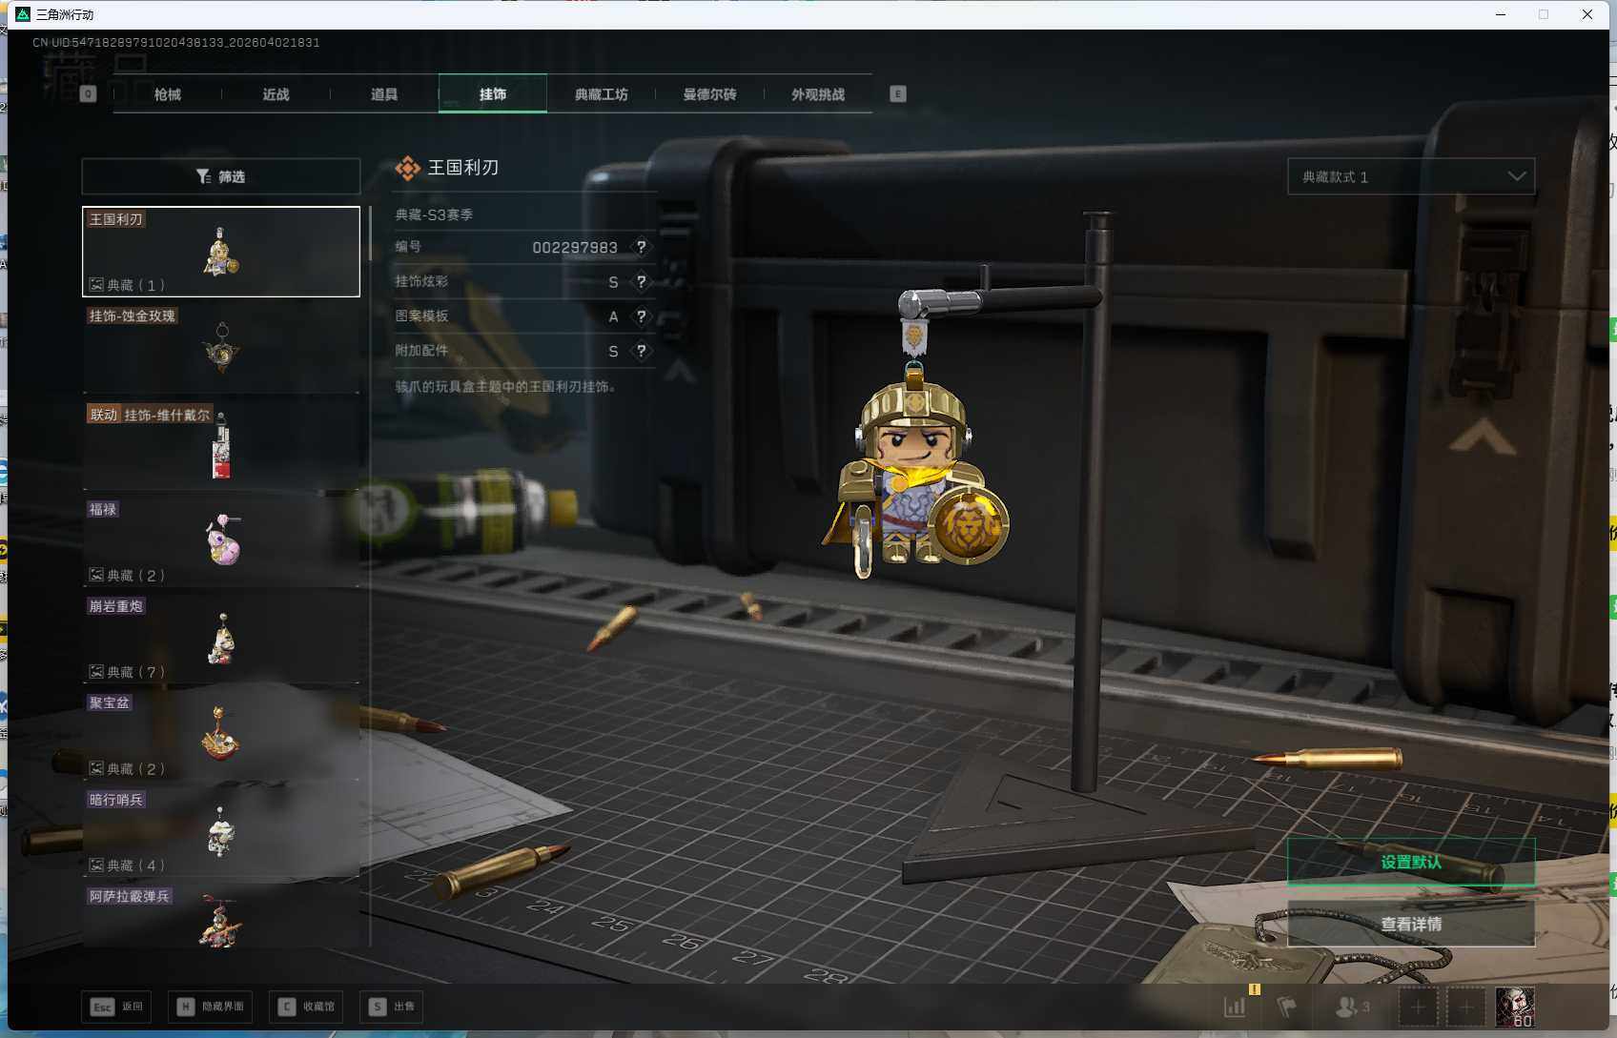The image size is (1617, 1038).
Task: Click the help icon beside 图案模板
Action: click(x=642, y=316)
